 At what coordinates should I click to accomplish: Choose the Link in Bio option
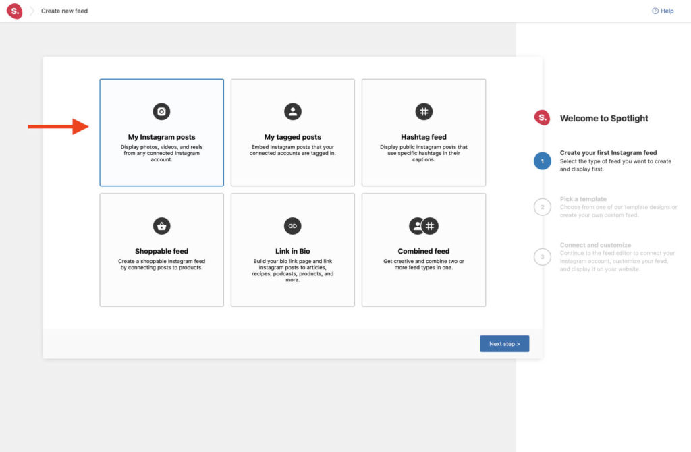click(293, 250)
